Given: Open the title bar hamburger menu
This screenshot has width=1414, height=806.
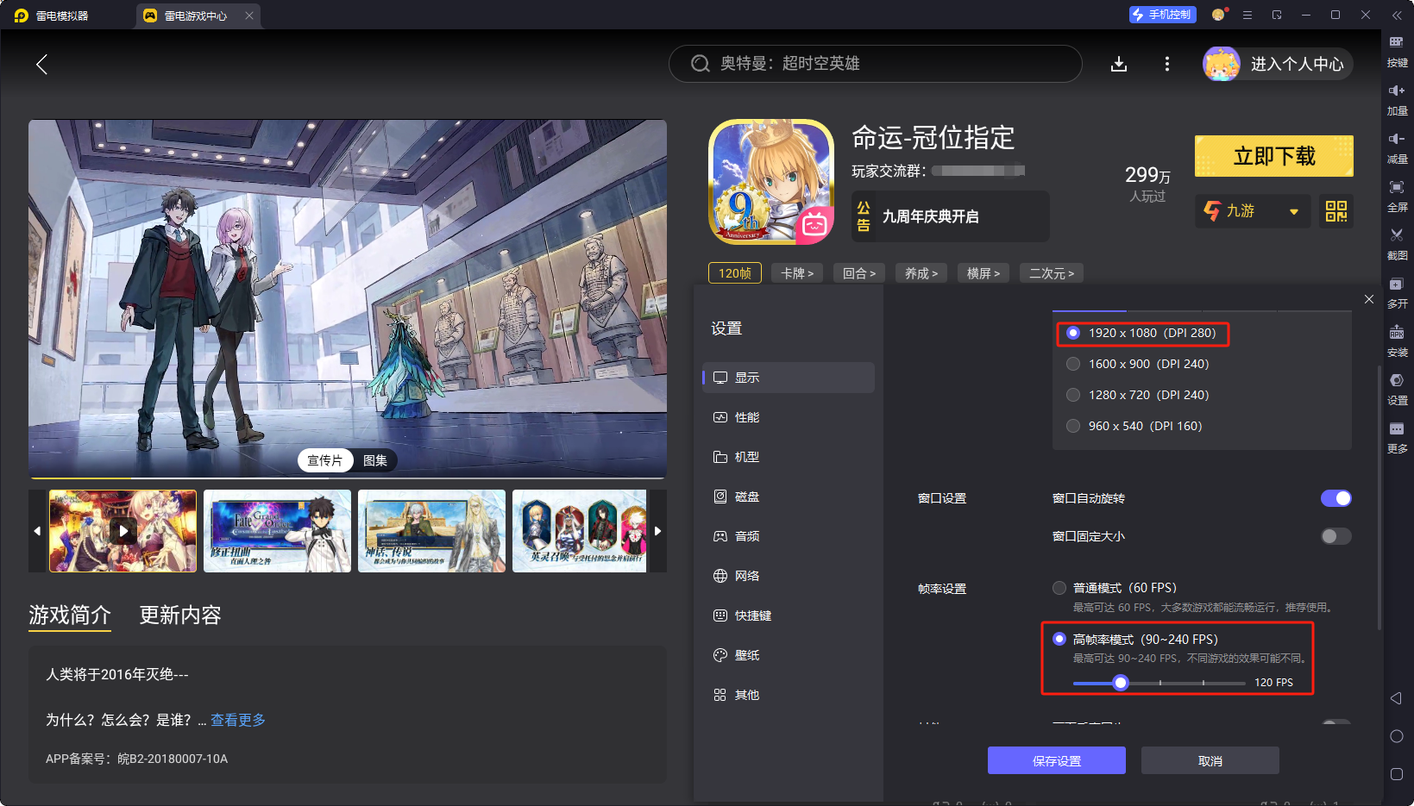Looking at the screenshot, I should coord(1247,15).
